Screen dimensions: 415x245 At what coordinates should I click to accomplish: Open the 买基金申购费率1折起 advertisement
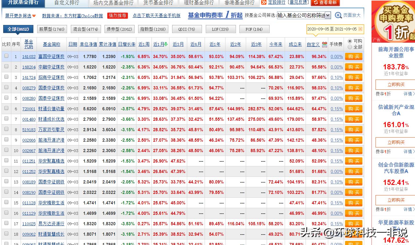[x=393, y=21]
